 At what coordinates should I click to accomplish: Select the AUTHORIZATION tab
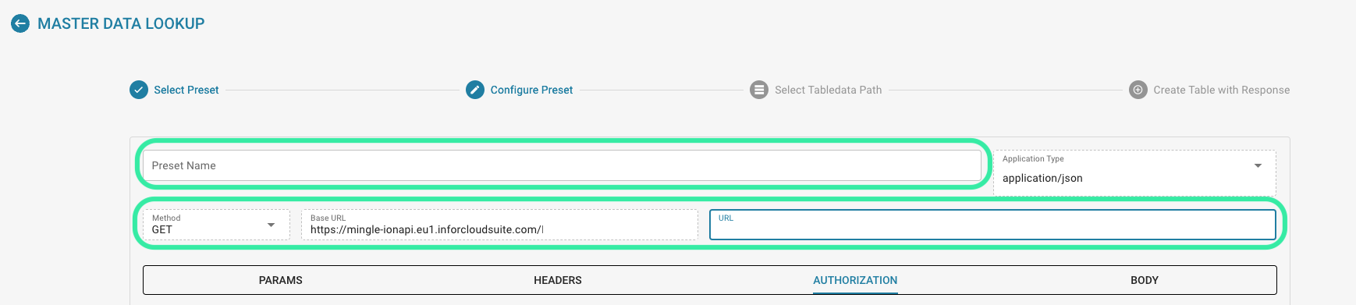click(x=855, y=280)
